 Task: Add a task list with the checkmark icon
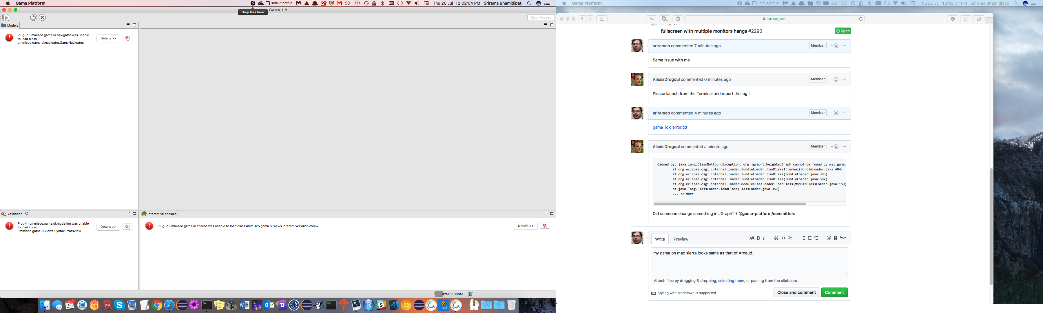[816, 238]
